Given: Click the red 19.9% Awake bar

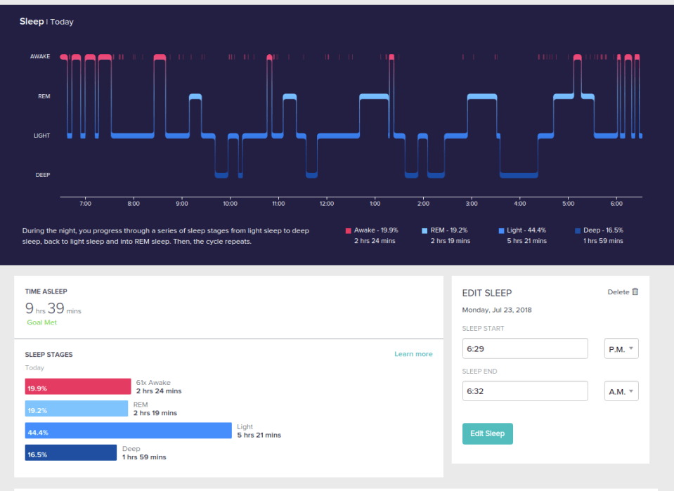Looking at the screenshot, I should (78, 386).
